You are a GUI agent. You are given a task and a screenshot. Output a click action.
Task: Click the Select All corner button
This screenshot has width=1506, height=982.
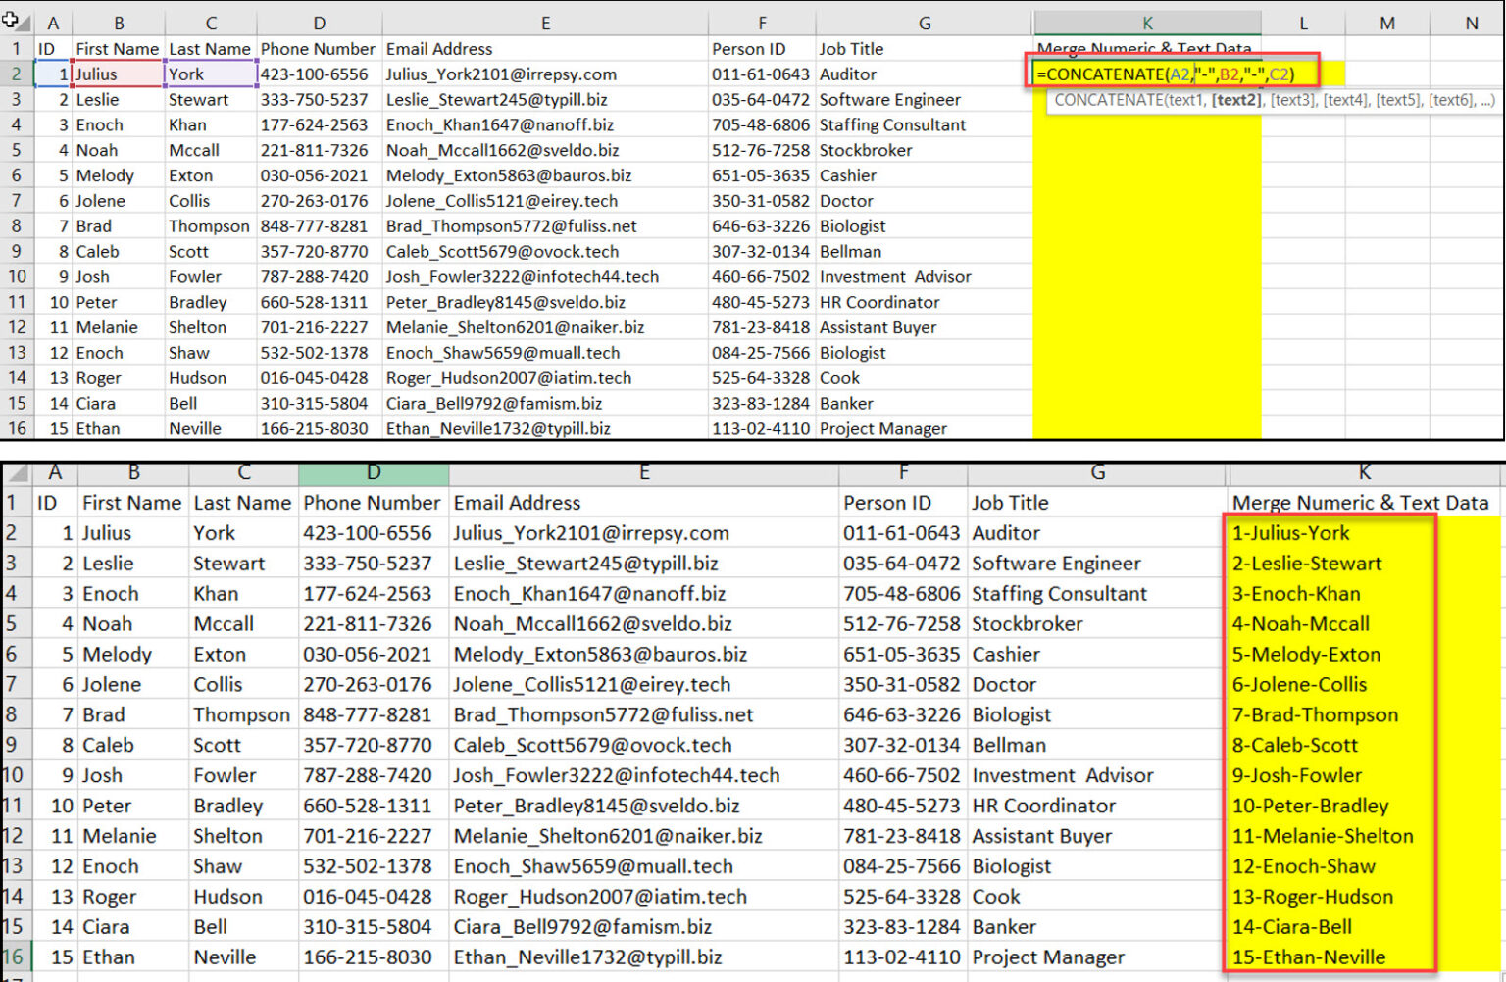tap(16, 22)
